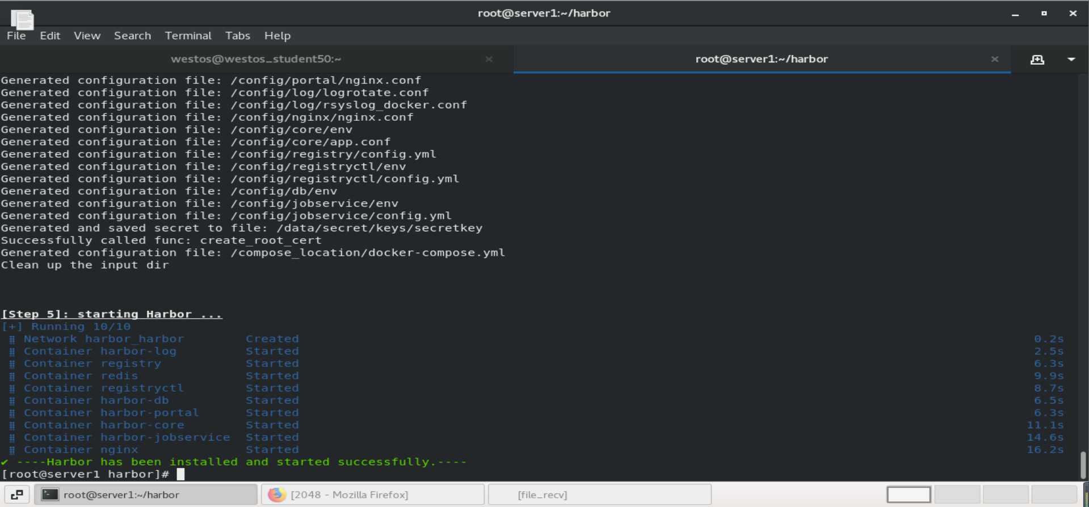1089x507 pixels.
Task: Click '/data/secret/keys/secretkey' path text
Action: pyautogui.click(x=379, y=228)
